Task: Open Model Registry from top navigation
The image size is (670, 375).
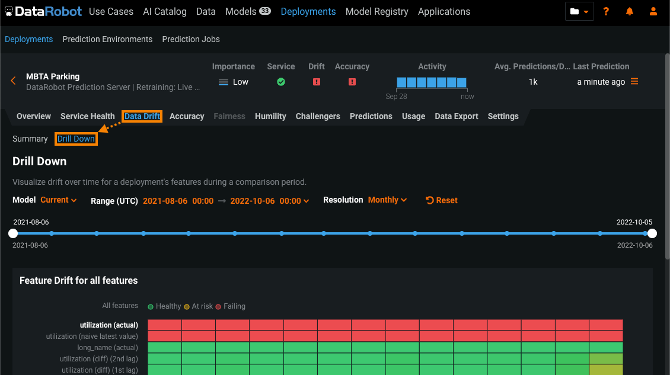Action: [377, 11]
